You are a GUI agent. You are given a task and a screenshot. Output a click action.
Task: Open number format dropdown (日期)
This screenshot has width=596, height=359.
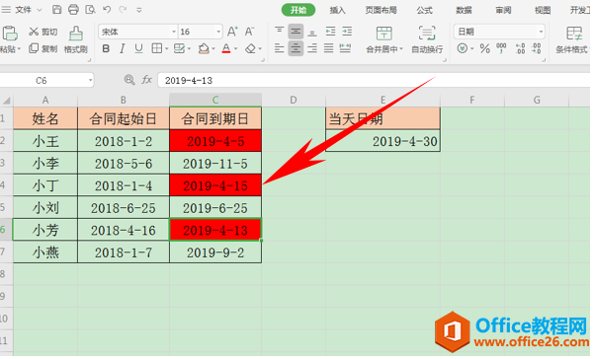pos(541,32)
